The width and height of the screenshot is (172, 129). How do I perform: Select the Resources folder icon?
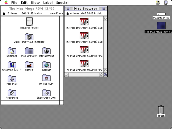point(12,92)
